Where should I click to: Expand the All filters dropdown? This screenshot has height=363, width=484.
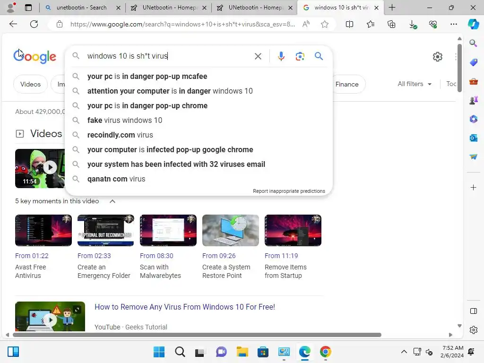coord(414,84)
